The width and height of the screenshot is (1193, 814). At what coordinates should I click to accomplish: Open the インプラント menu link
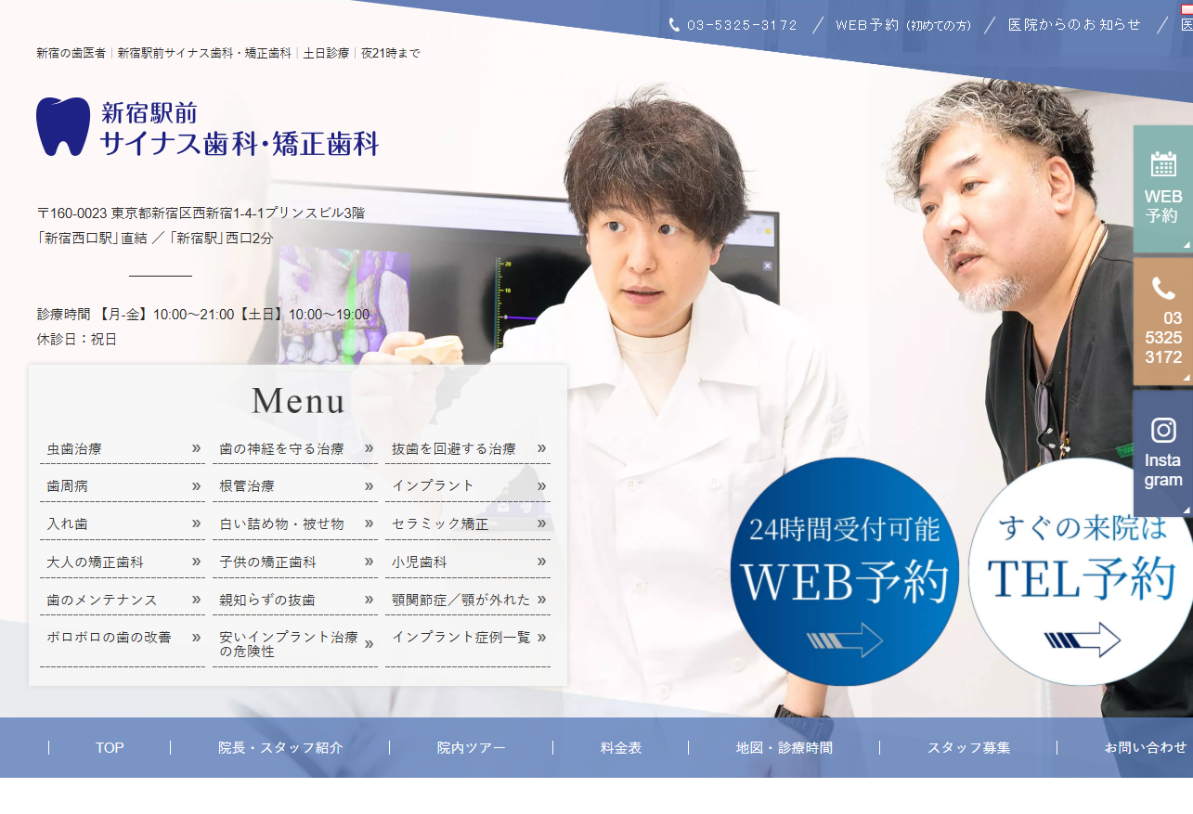[433, 486]
